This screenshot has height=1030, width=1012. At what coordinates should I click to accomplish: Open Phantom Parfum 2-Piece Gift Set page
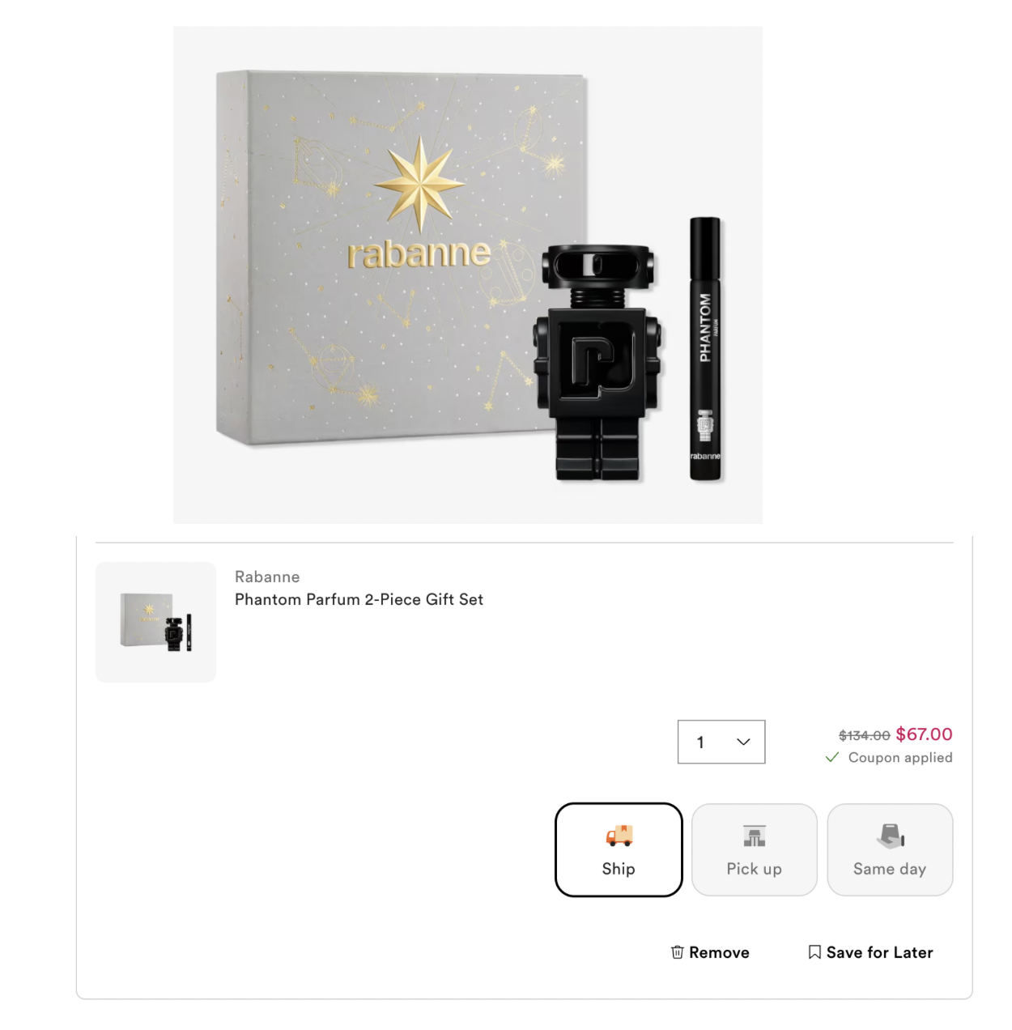point(359,599)
